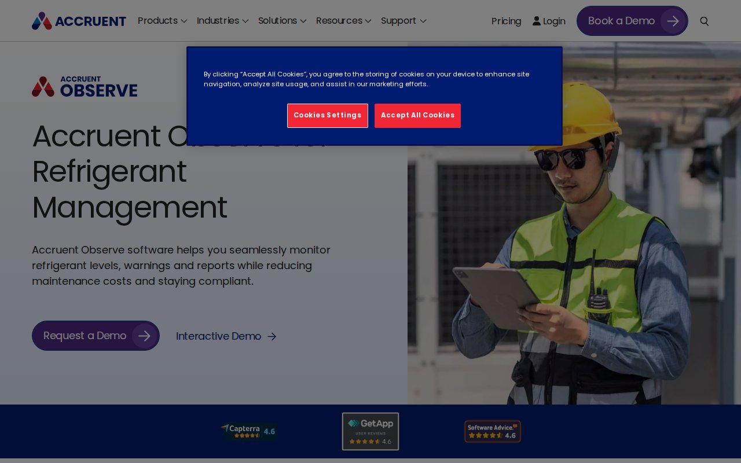Click the arrow circle in Book a Demo
Screen dimensions: 741x463
(x=673, y=21)
